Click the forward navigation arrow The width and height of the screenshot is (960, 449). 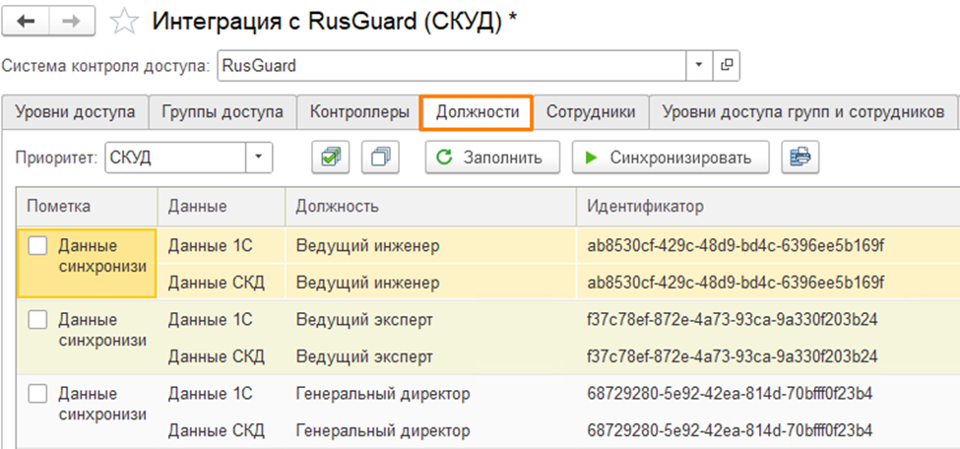coord(73,22)
